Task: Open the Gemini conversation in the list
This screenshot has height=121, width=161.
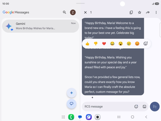Action: coord(41,26)
